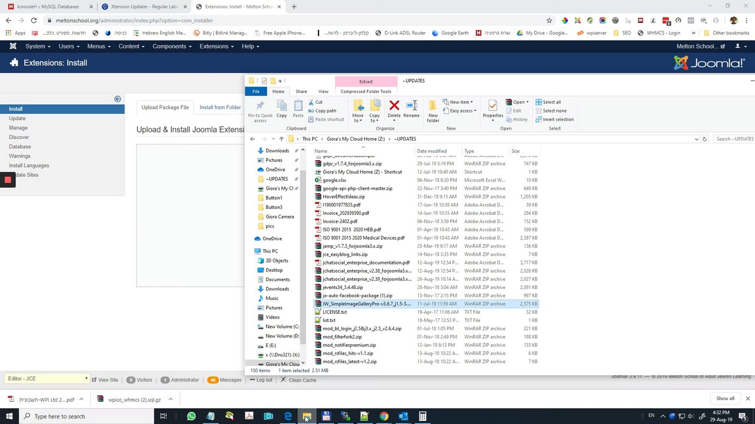Switch to the konsoleH MySQL Databases tab
Image resolution: width=755 pixels, height=424 pixels.
pos(47,6)
